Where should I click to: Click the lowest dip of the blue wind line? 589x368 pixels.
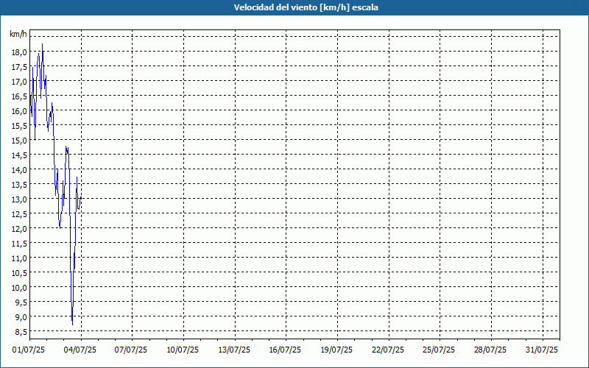(x=72, y=325)
